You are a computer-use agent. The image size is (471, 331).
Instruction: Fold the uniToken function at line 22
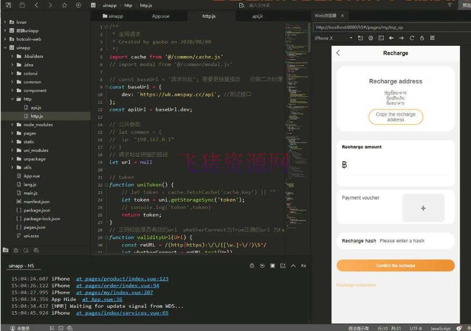click(x=106, y=185)
